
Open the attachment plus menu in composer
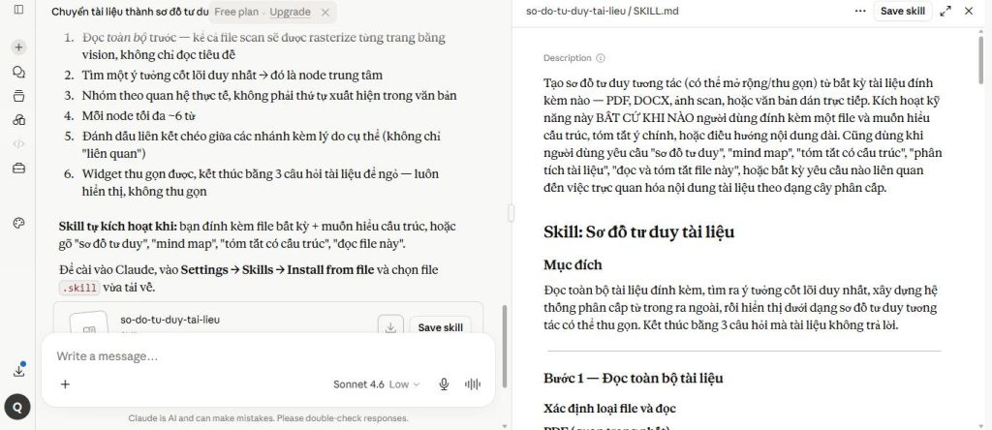[65, 384]
